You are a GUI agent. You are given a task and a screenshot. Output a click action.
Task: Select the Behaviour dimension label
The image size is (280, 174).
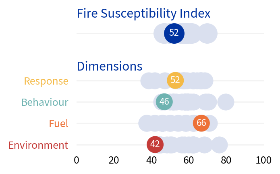[45, 102]
